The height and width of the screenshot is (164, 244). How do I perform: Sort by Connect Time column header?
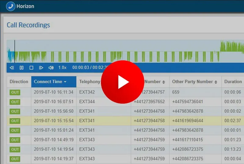54,82
